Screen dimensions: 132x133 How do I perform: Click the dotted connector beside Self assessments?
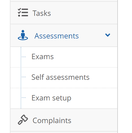click(23, 77)
